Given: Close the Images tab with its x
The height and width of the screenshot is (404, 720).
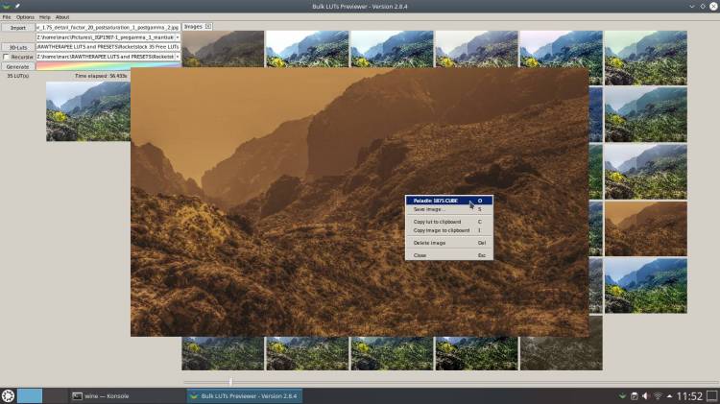Looking at the screenshot, I should 208,27.
